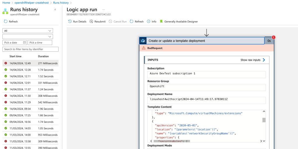Click the 331 Milliseconds duration cell
Image resolution: width=298 pixels, height=149 pixels.
(48, 83)
